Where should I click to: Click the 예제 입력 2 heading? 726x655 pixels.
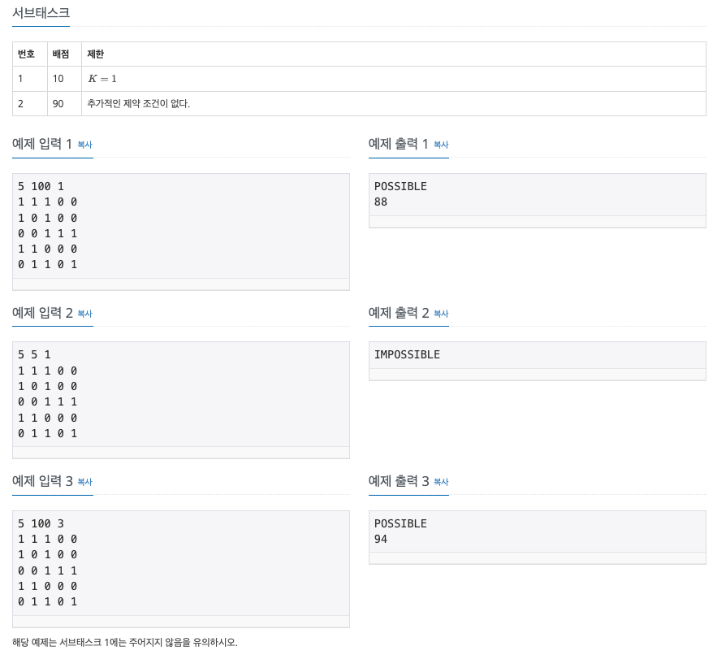point(42,313)
